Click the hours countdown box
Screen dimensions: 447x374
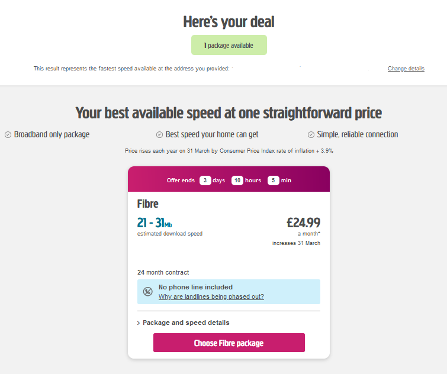coord(237,180)
